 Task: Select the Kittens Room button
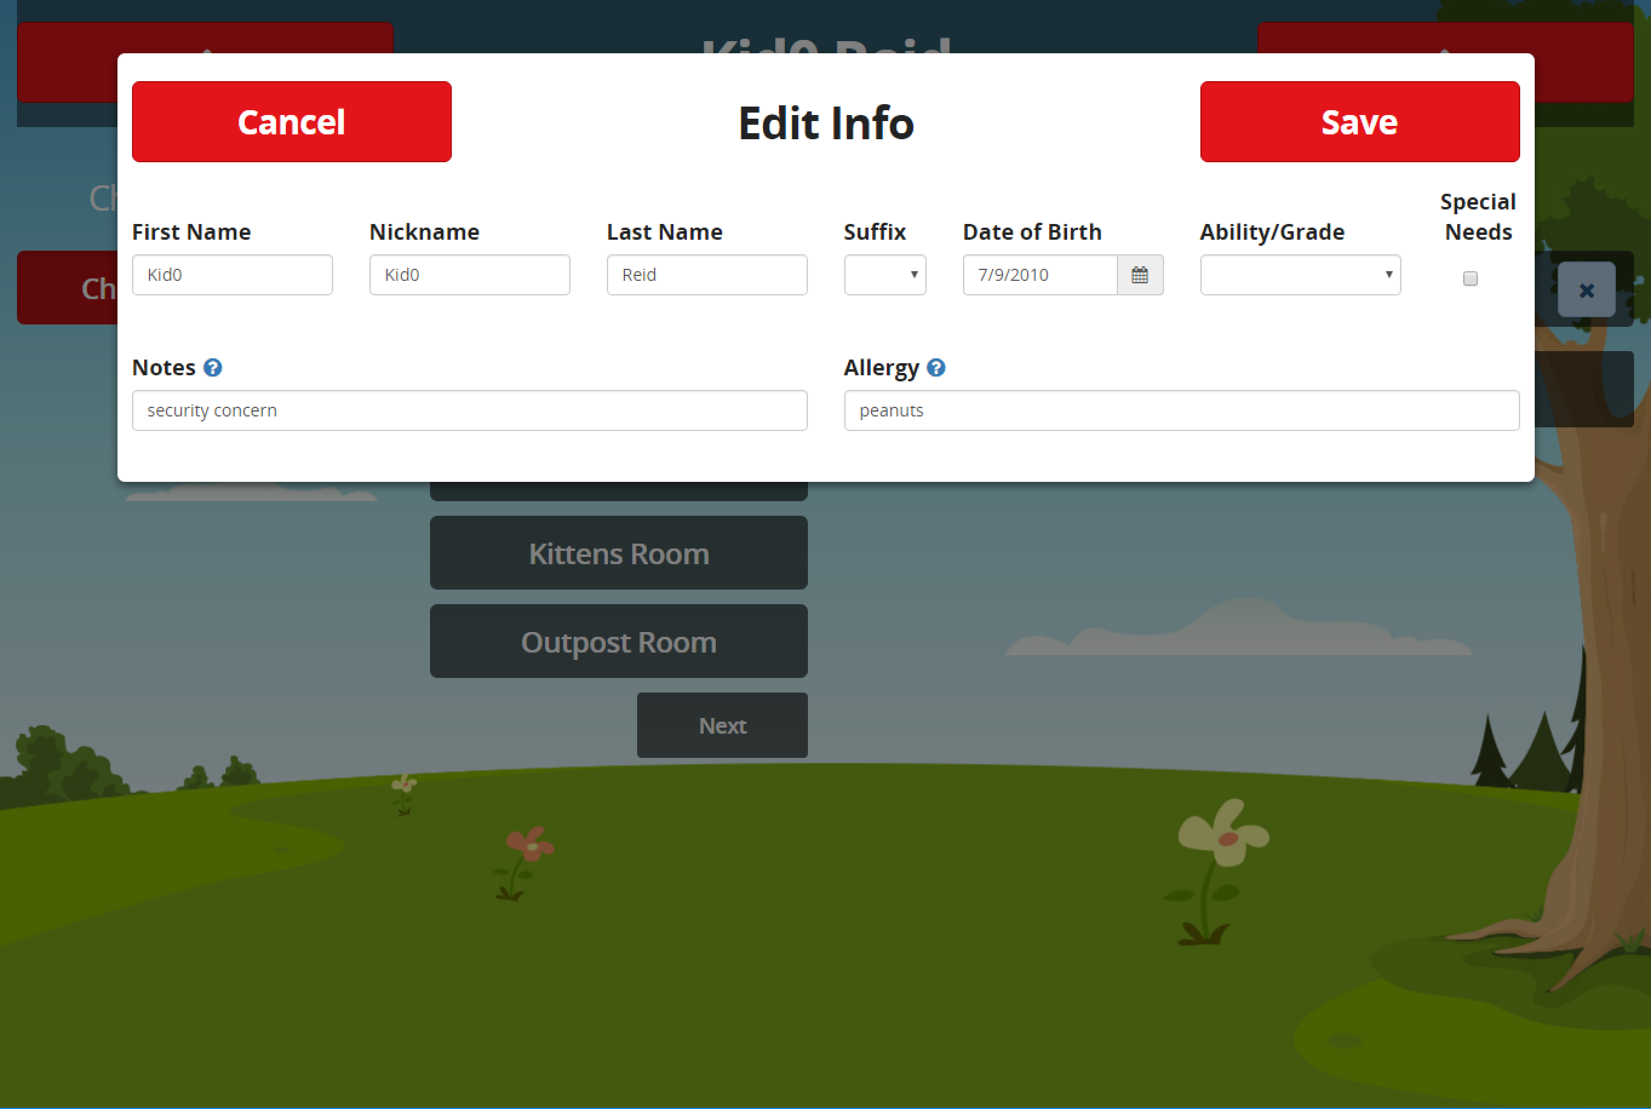pyautogui.click(x=618, y=553)
